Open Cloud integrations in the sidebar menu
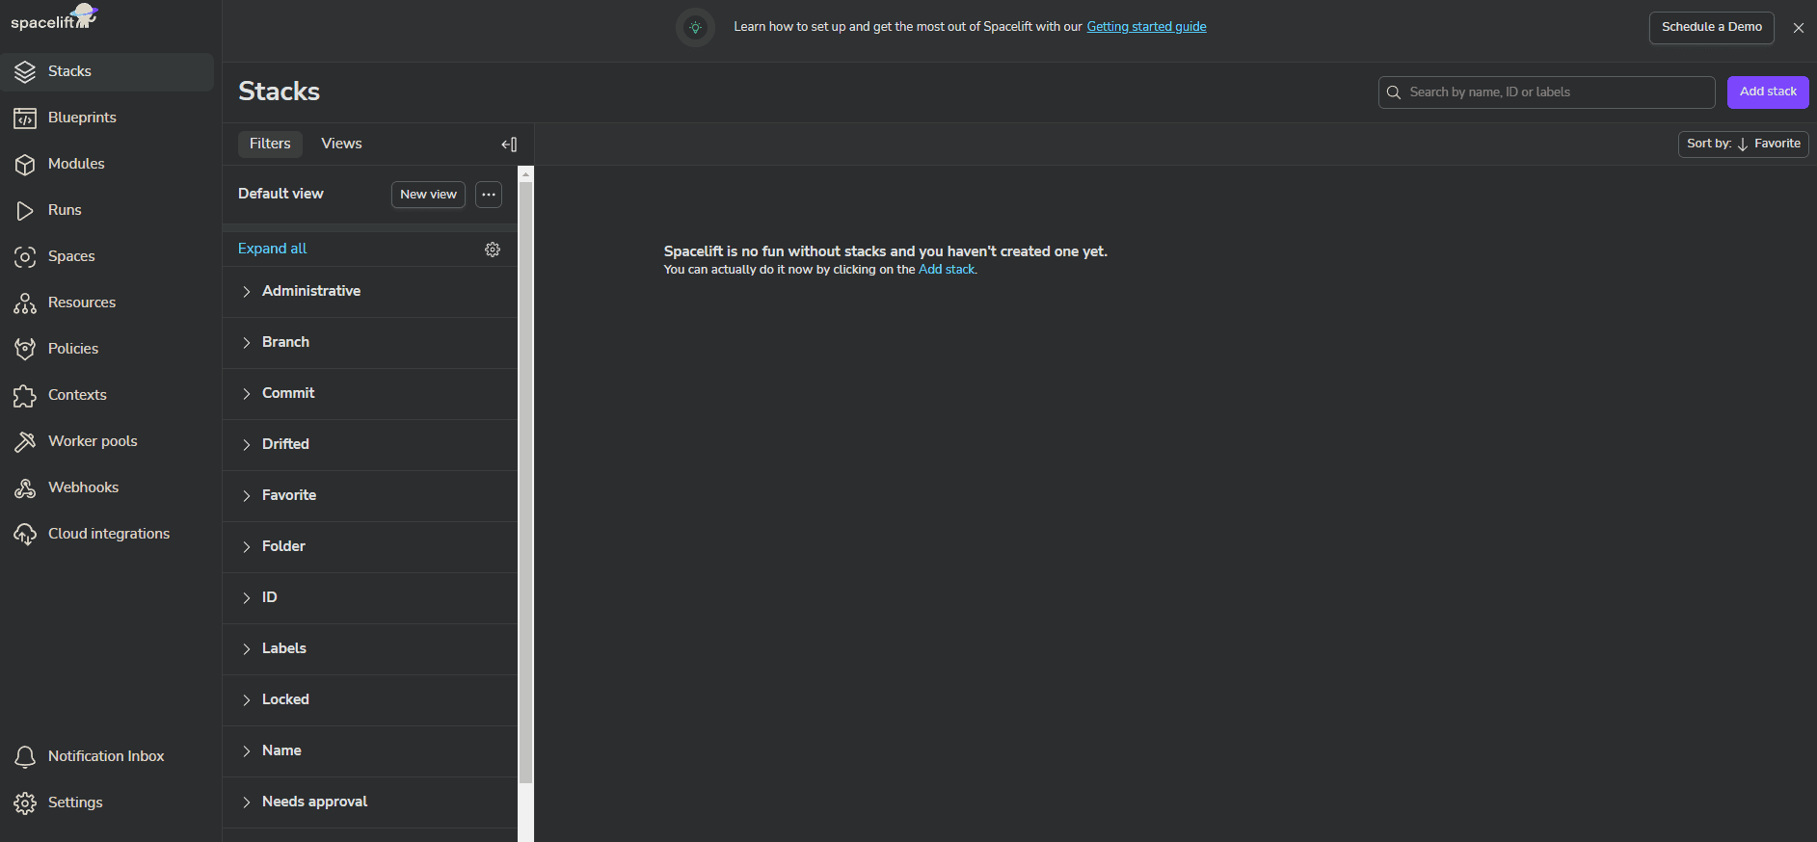 pos(107,534)
